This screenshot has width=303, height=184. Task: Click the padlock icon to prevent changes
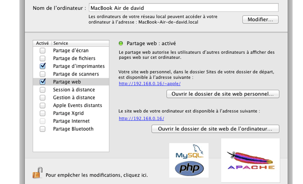pos(38,173)
